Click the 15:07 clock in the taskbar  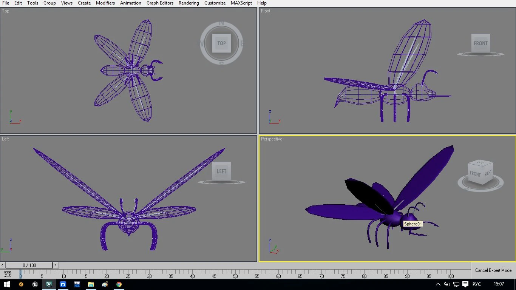click(499, 284)
